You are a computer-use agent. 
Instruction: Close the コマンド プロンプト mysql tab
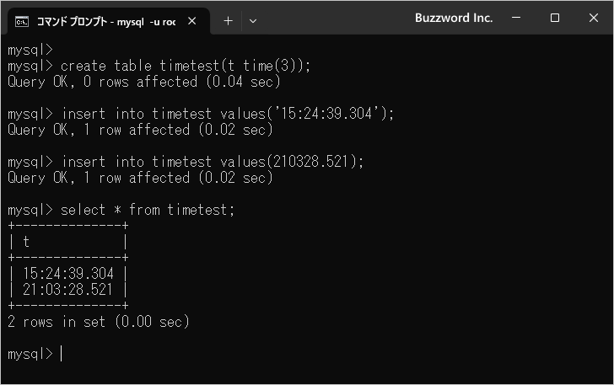click(192, 20)
